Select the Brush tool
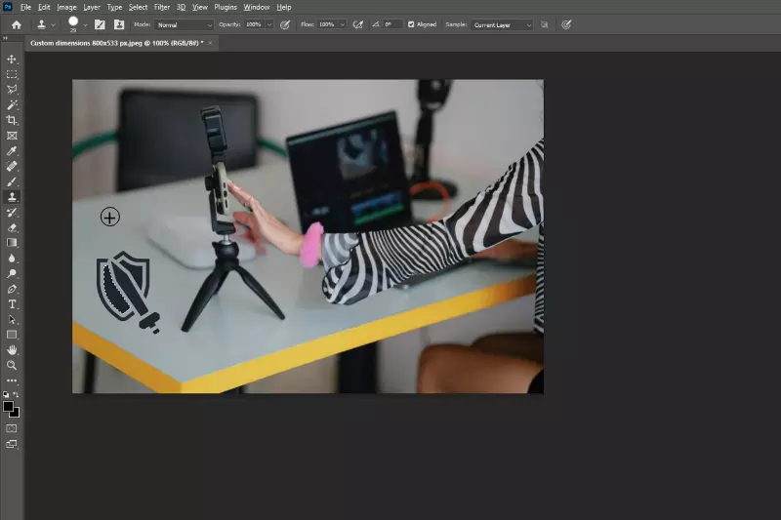 [x=12, y=181]
